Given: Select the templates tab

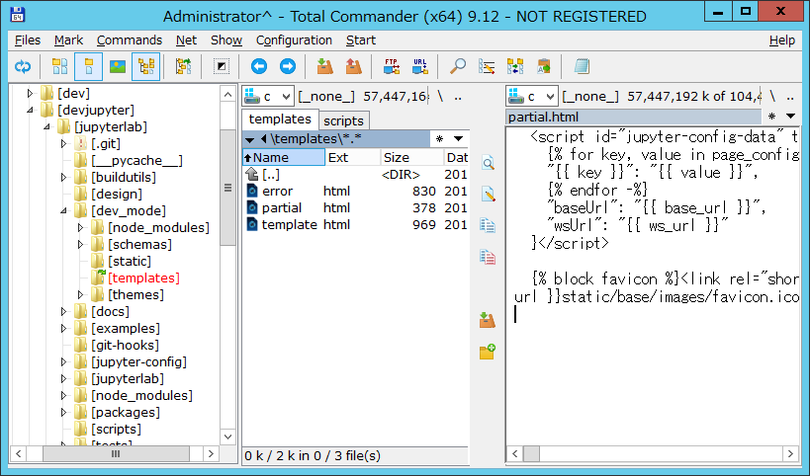Looking at the screenshot, I should pyautogui.click(x=280, y=119).
